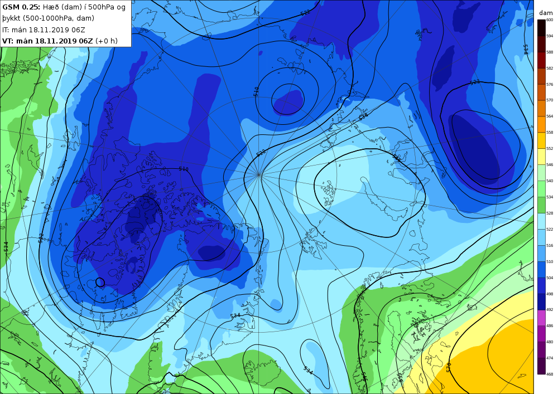The height and width of the screenshot is (394, 558).
Task: Select pale cyan swatch between 522 and 528
Action: (x=541, y=221)
